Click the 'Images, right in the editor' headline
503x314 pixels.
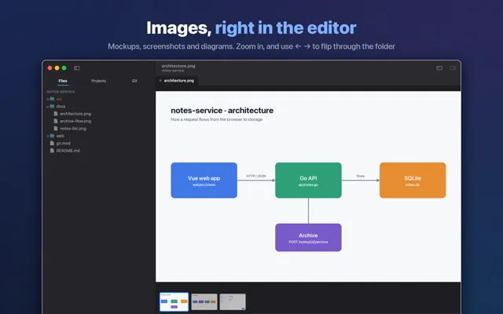coord(251,28)
